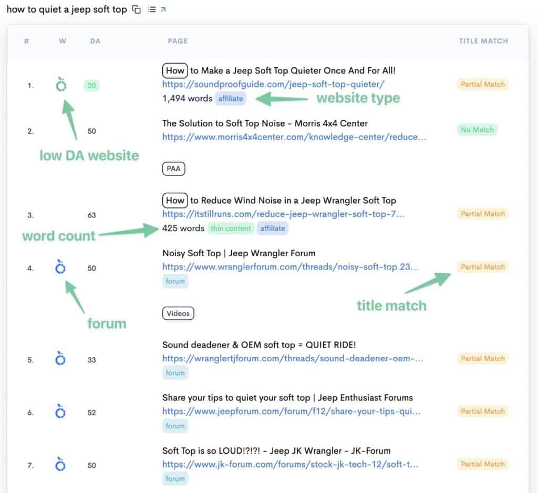The image size is (538, 493).
Task: Click the title 'Noisy Soft Top | Jeep Wrangler Forum'
Action: click(x=239, y=254)
